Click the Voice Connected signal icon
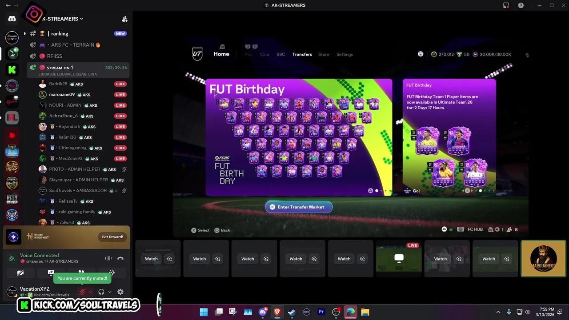 pyautogui.click(x=12, y=258)
